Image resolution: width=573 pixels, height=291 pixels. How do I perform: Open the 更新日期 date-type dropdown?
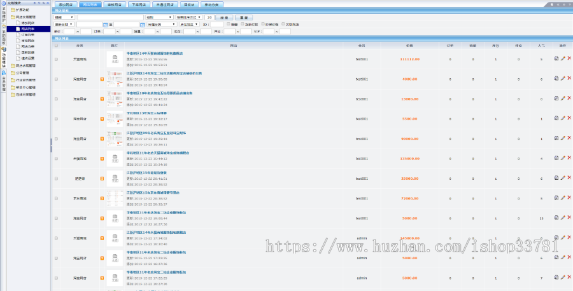[65, 24]
